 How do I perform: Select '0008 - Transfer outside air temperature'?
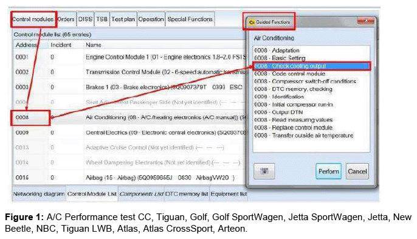[304, 135]
